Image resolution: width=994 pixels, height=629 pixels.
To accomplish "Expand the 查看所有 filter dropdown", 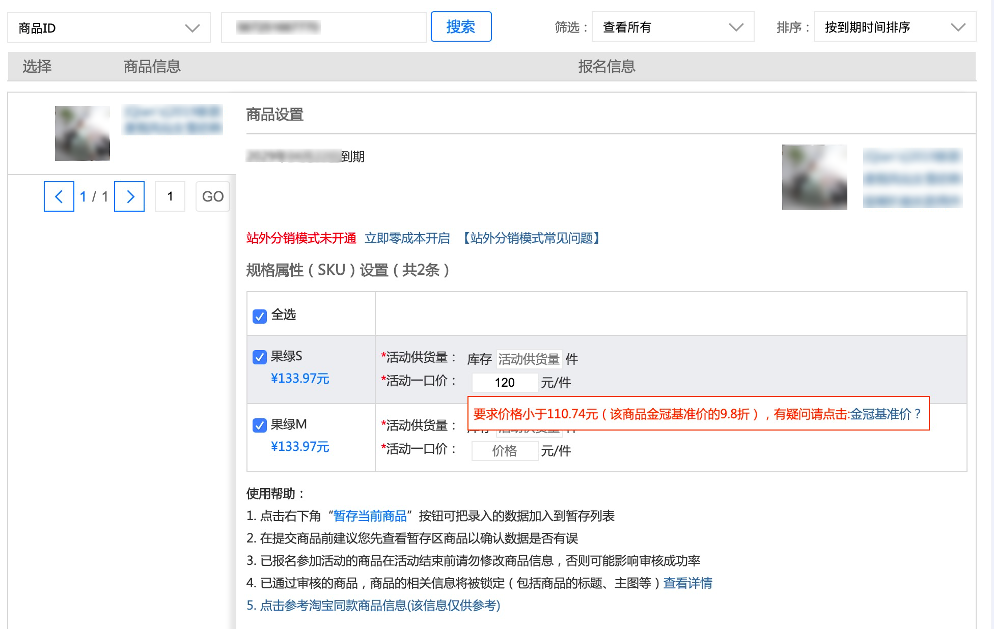I will tap(672, 27).
